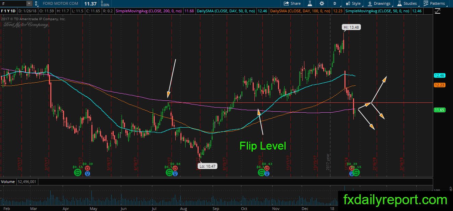
Task: Click the green dividend icon near October
Action: point(262,173)
